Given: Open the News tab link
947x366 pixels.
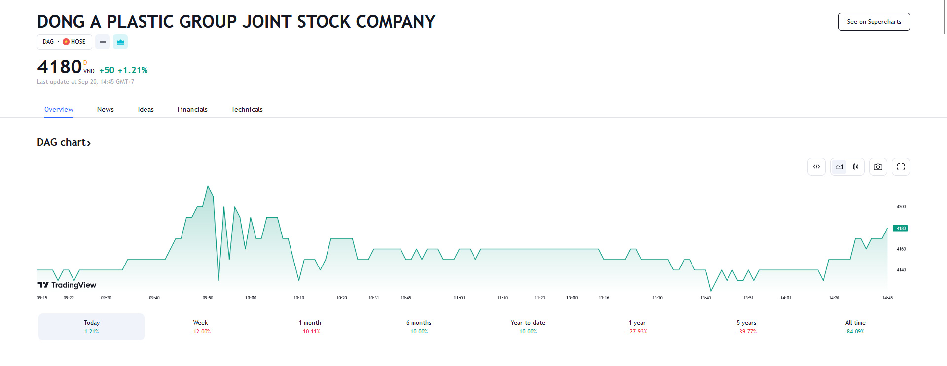Looking at the screenshot, I should [x=105, y=109].
